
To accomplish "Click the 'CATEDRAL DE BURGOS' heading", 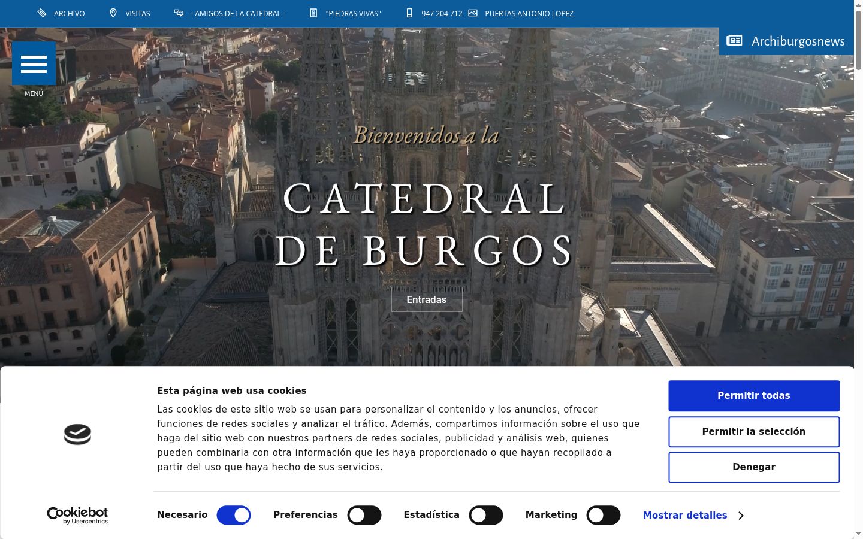I will 425,224.
